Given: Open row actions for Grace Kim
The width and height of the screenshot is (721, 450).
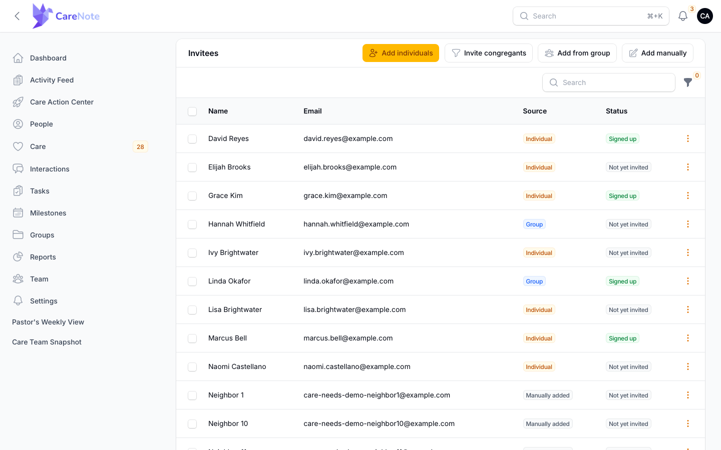Looking at the screenshot, I should point(688,195).
